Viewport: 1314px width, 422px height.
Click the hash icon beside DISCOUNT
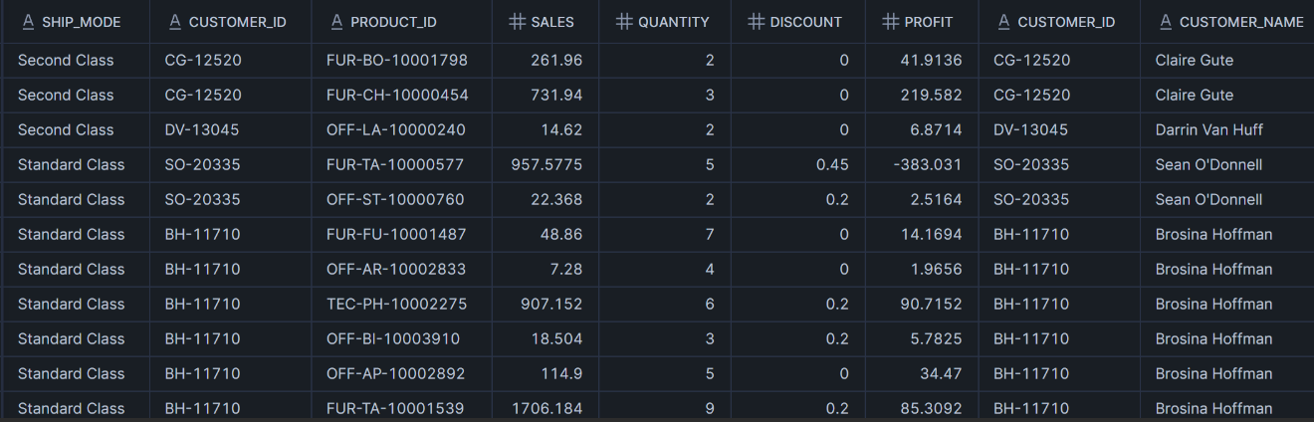[x=757, y=22]
